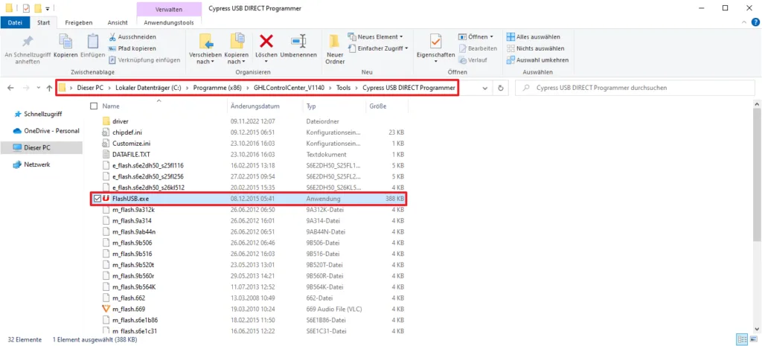Open the Öffnen dropdown
This screenshot has width=762, height=346.
tap(476, 37)
